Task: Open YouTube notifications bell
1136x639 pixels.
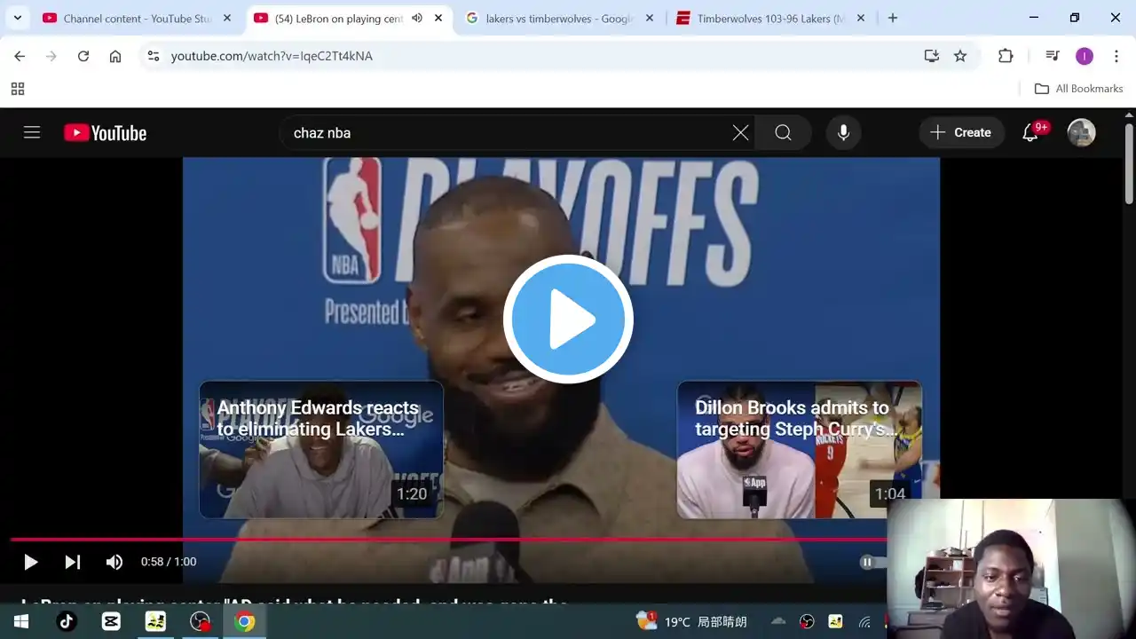Action: pos(1030,132)
